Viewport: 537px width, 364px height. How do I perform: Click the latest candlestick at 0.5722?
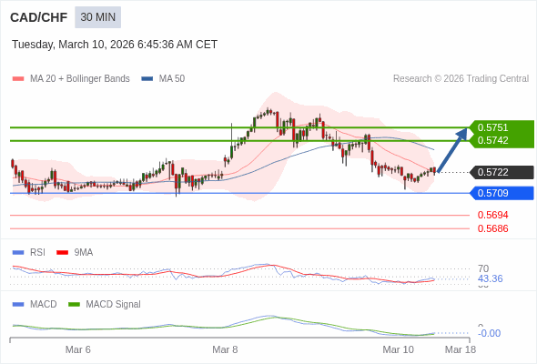pyautogui.click(x=434, y=170)
